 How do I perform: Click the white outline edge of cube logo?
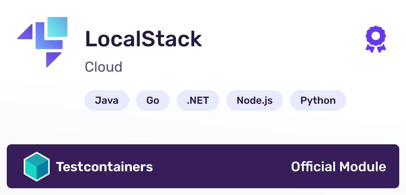pos(24,167)
